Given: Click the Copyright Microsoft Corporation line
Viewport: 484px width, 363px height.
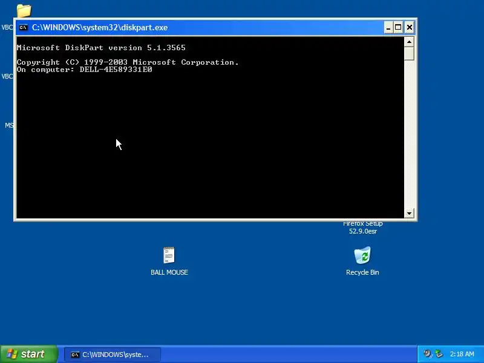Looking at the screenshot, I should (x=128, y=62).
